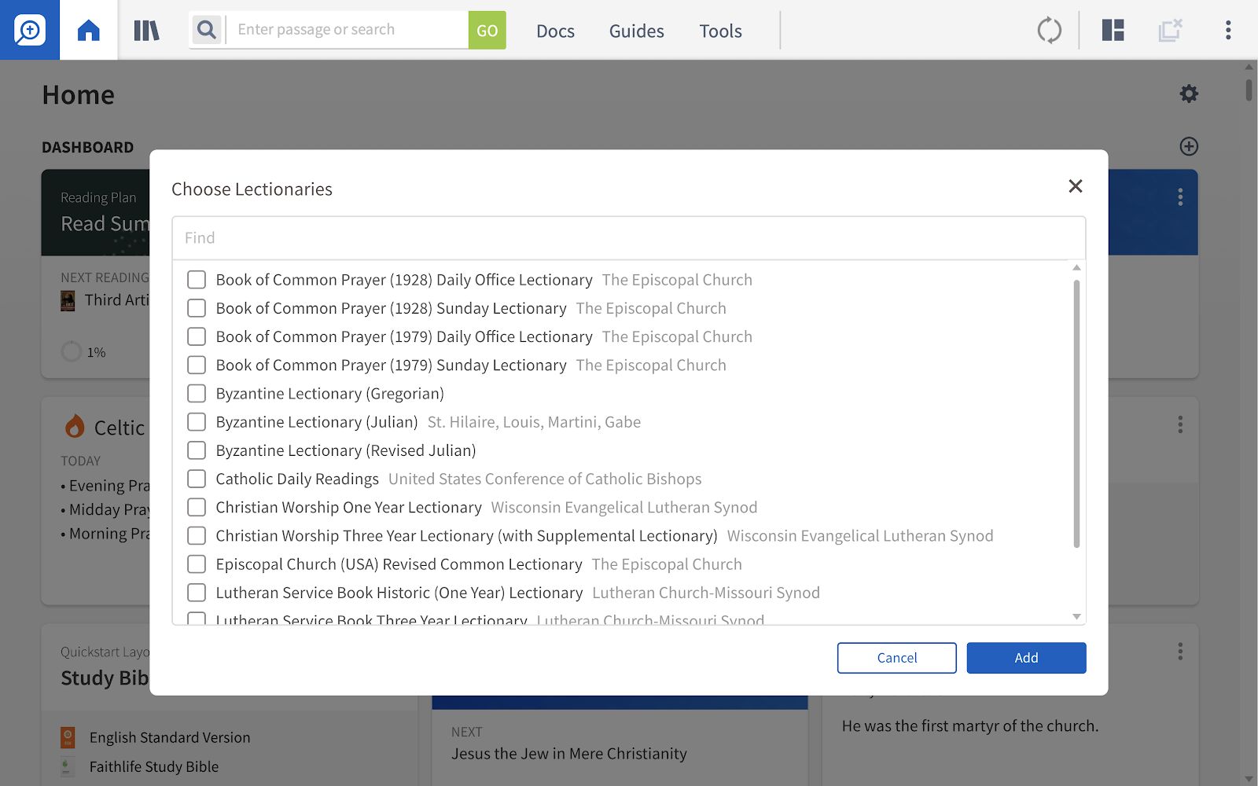
Task: Open the Guides menu
Action: pos(636,31)
